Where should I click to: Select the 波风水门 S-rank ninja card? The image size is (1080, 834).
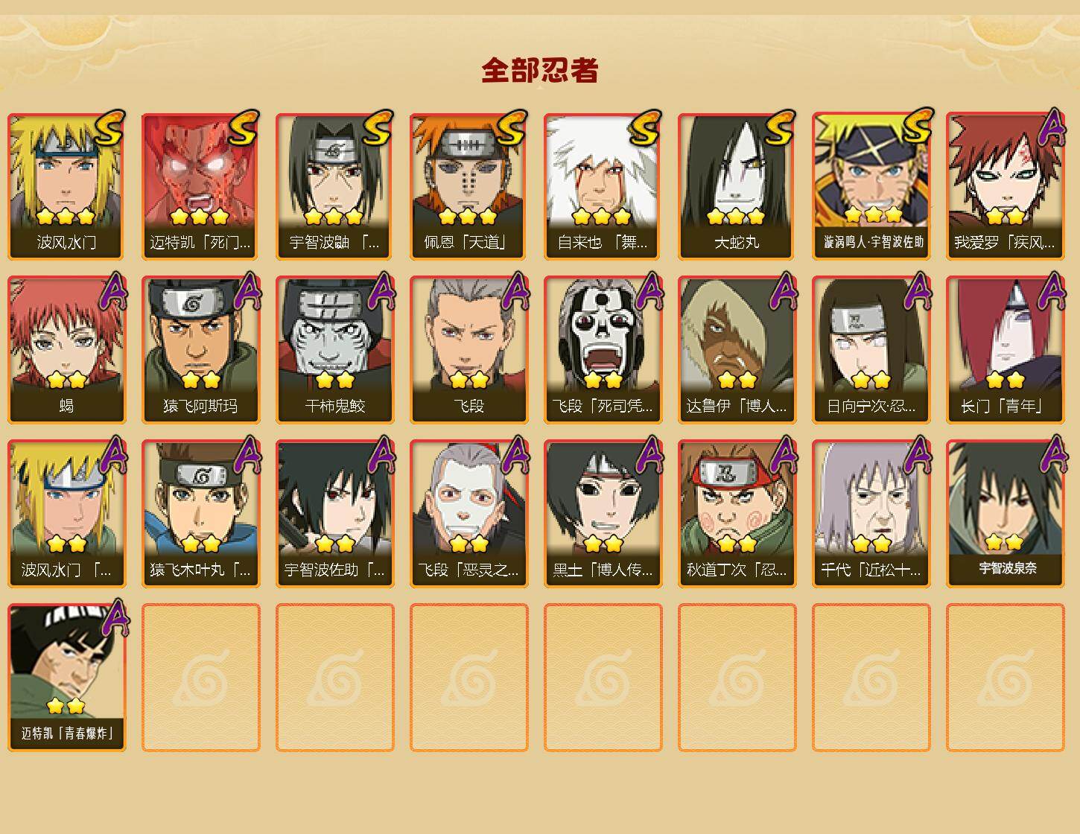click(x=66, y=186)
